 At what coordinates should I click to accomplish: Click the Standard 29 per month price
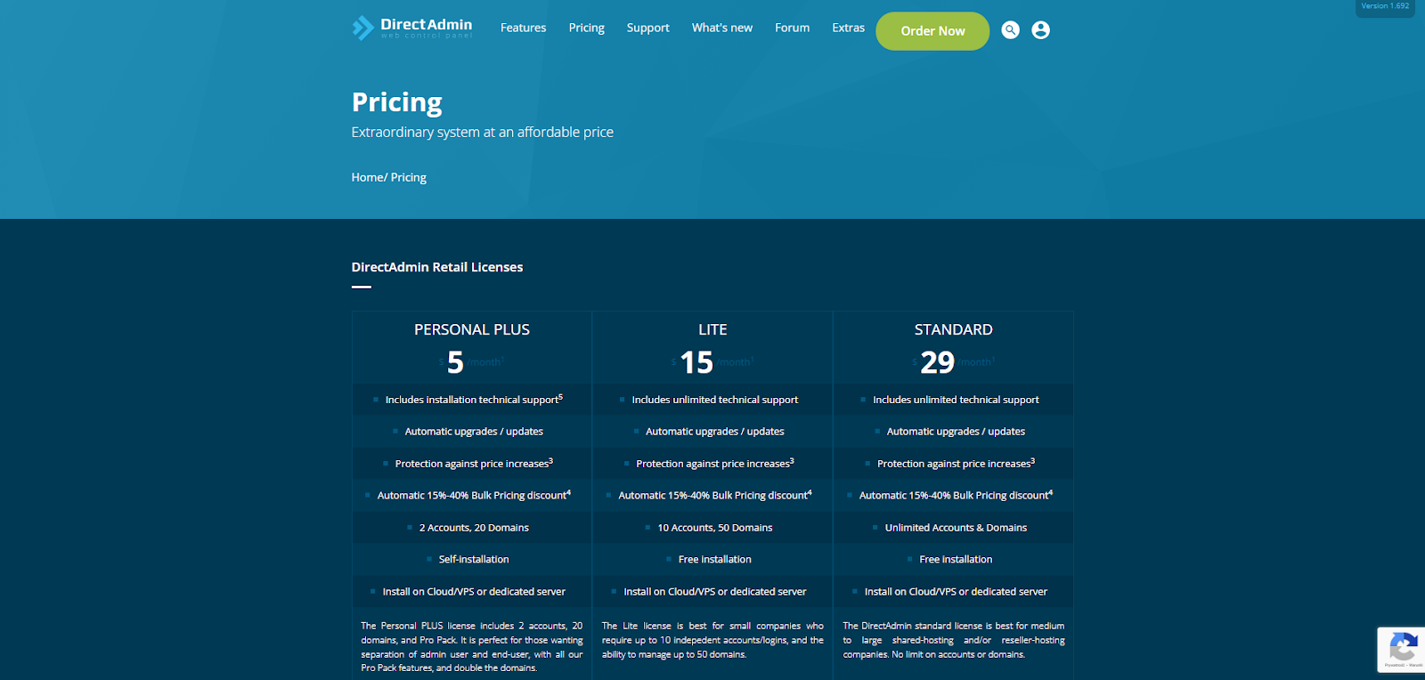pos(938,362)
